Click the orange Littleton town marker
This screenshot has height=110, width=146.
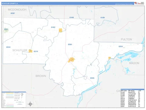[x=61, y=30]
